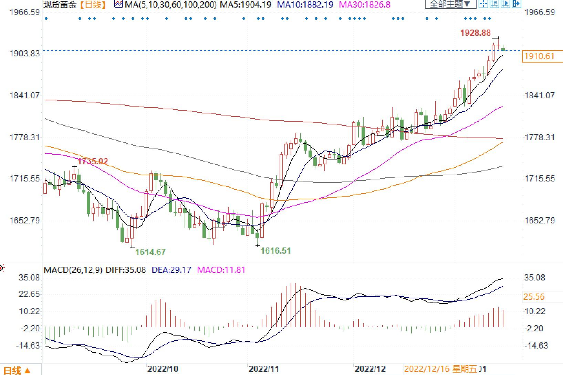Screen dimensions: 563x375
Task: Click the crosshair cursor icon
Action: pyautogui.click(x=484, y=4)
